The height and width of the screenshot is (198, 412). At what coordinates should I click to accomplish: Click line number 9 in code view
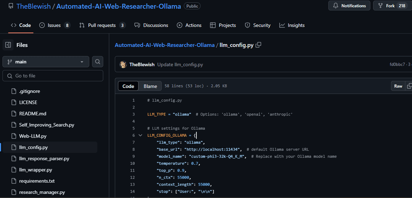click(x=134, y=156)
